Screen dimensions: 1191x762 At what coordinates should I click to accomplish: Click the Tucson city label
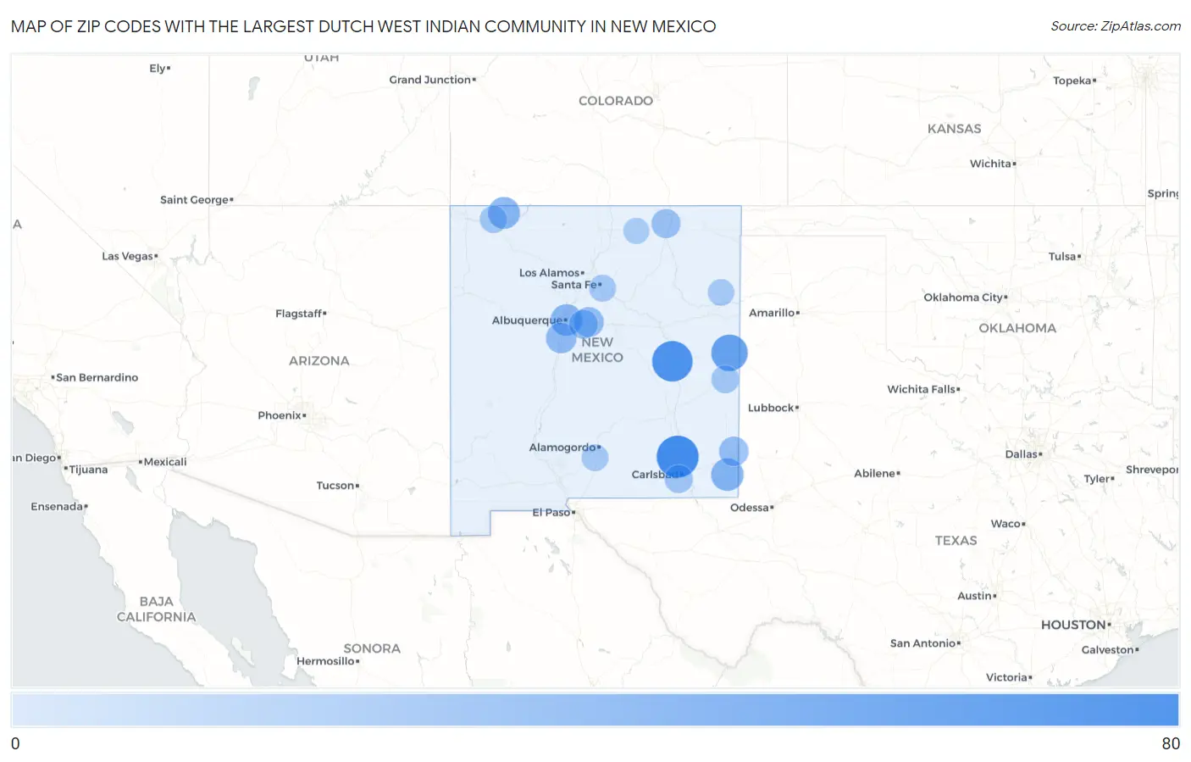pyautogui.click(x=337, y=486)
